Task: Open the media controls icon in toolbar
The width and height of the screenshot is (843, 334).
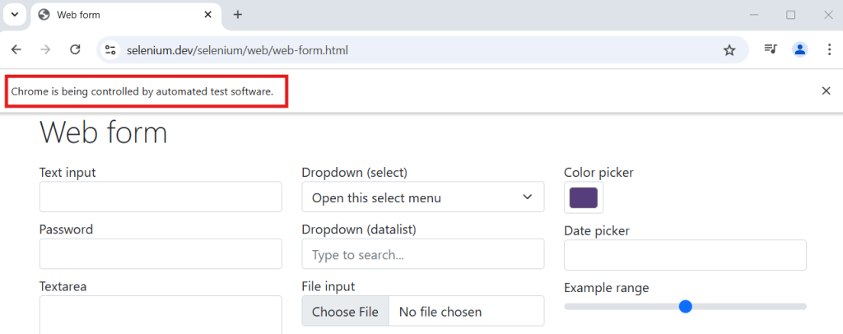Action: [771, 49]
